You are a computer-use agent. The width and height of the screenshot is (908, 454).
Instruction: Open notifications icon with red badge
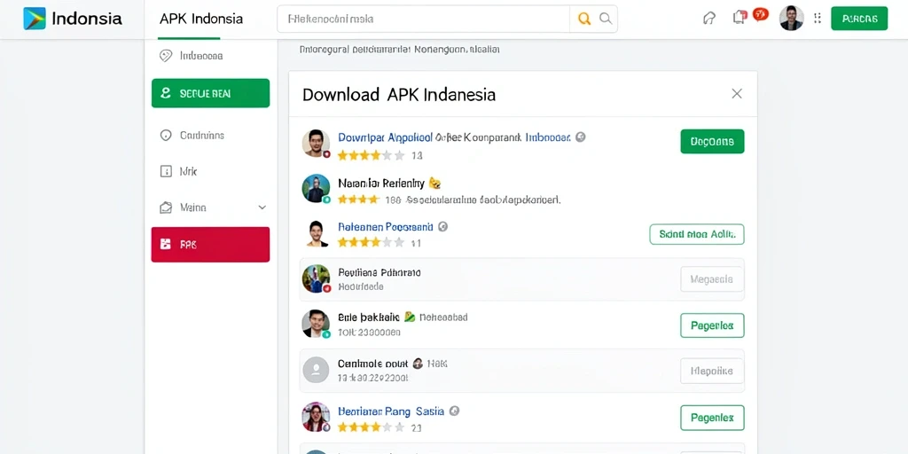[x=740, y=18]
